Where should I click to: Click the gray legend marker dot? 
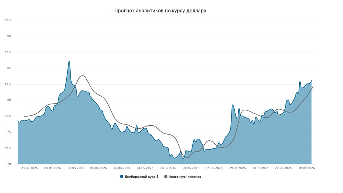[x=166, y=177]
